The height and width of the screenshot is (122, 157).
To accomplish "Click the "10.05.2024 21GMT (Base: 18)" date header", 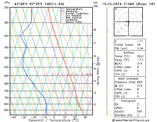I will (128, 4).
